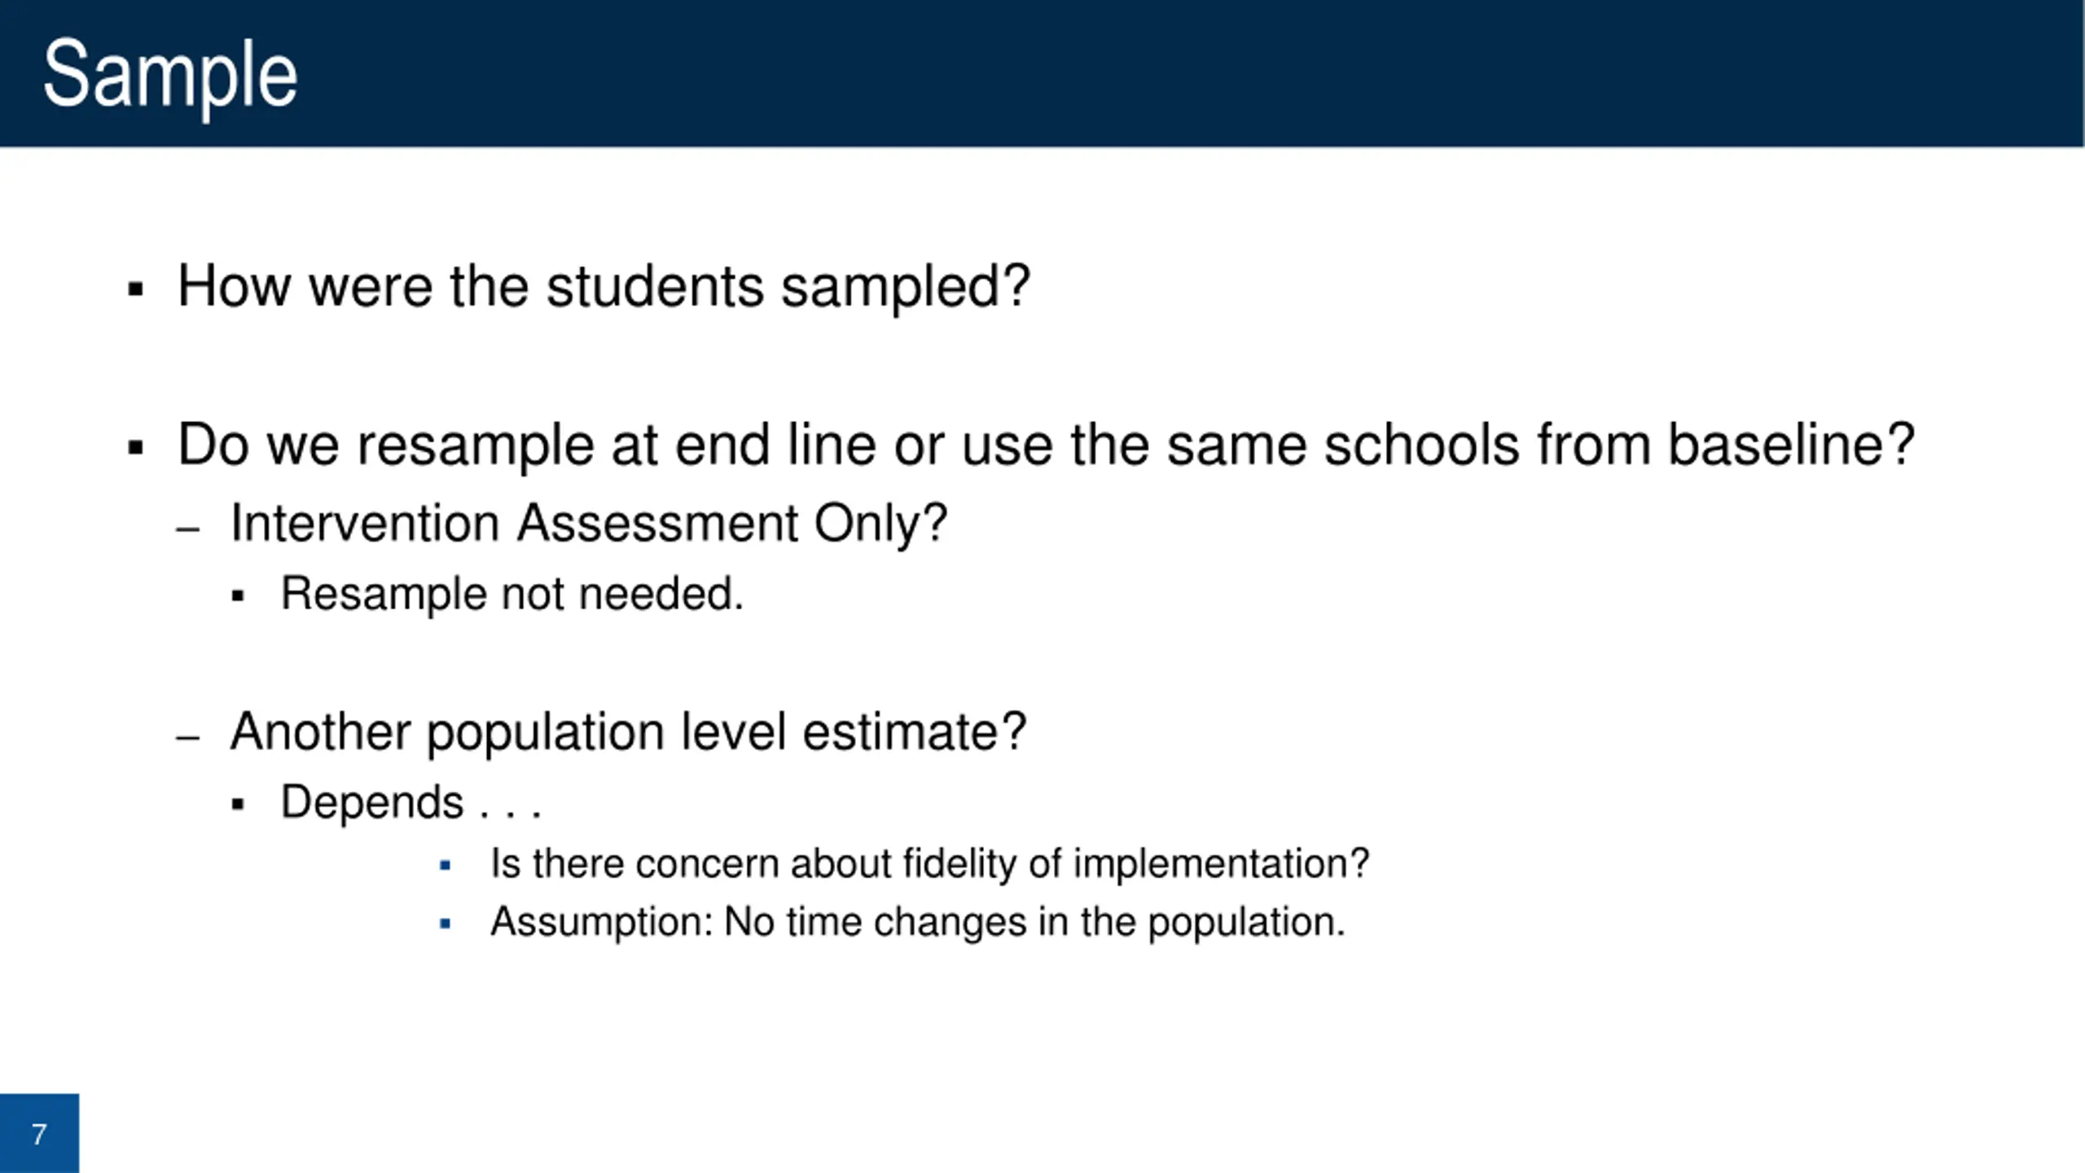Click 'Another population level estimate?' line

pyautogui.click(x=629, y=732)
